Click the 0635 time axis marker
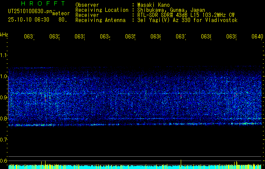 [130, 37]
